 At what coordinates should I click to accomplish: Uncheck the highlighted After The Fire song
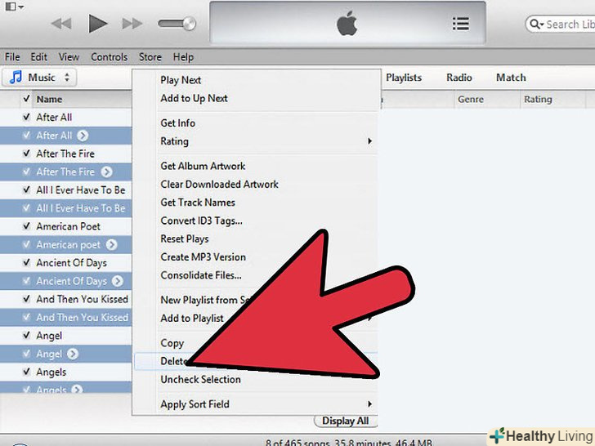(26, 172)
